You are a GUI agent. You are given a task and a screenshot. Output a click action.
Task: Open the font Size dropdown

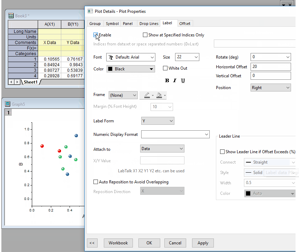(x=187, y=57)
